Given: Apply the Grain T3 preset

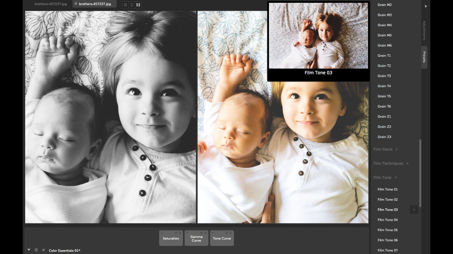Looking at the screenshot, I should tap(384, 76).
